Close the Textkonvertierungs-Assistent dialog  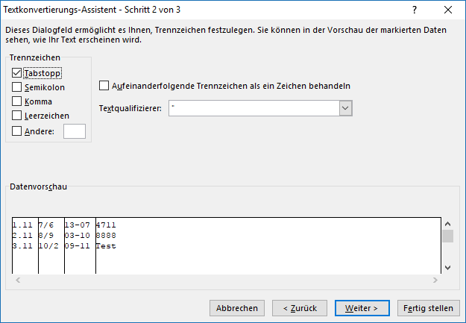coord(448,10)
